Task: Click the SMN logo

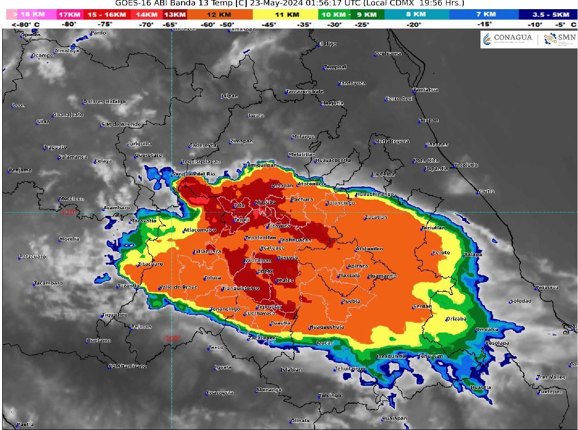Action: (560, 38)
